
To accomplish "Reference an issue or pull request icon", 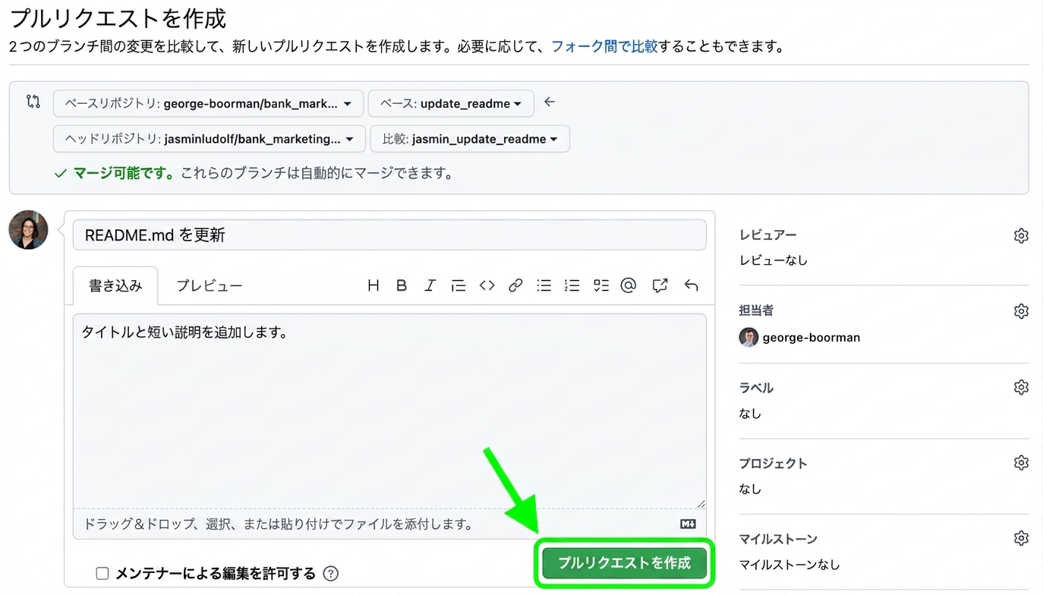I will point(660,285).
